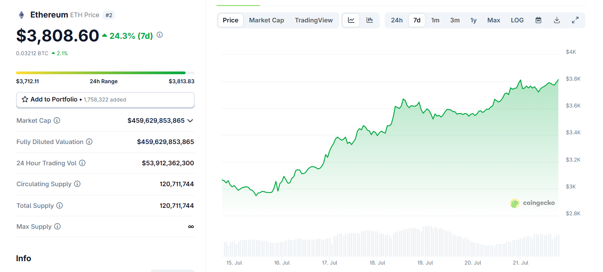Toggle LOG scale on the chart

pos(517,20)
